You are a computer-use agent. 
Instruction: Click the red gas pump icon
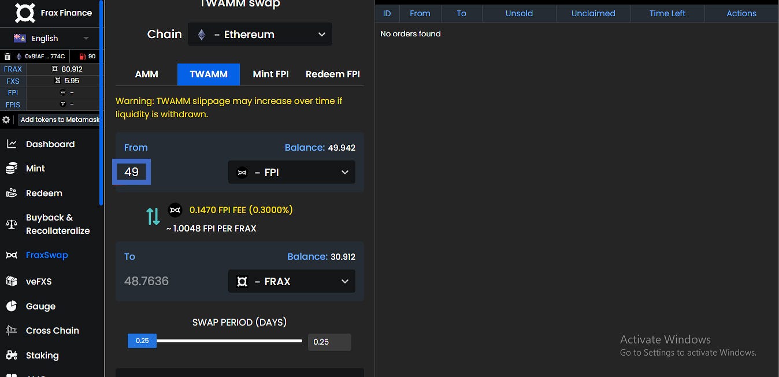(x=82, y=57)
